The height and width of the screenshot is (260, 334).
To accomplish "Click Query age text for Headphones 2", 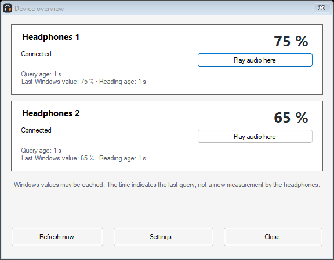I will (x=41, y=151).
